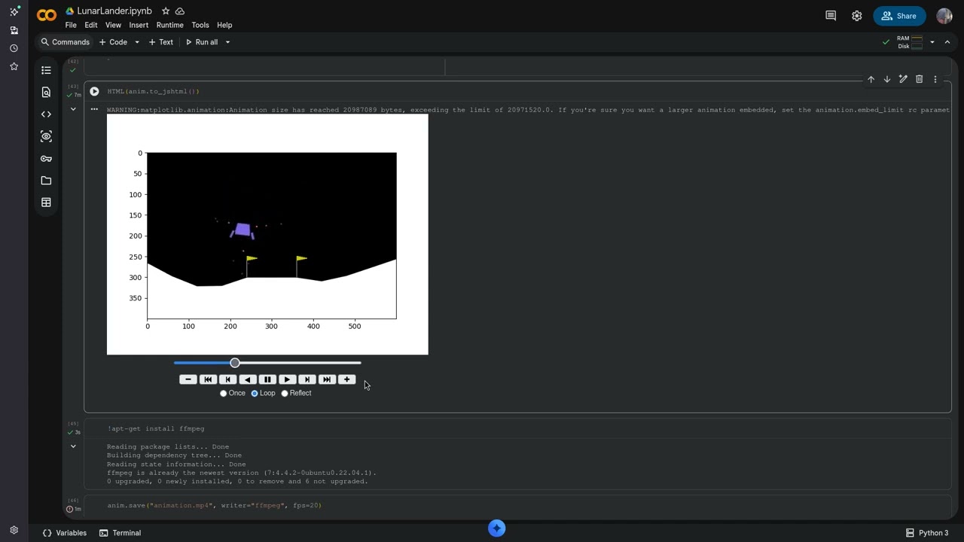The height and width of the screenshot is (542, 964).
Task: Open the Tools menu
Action: point(200,25)
